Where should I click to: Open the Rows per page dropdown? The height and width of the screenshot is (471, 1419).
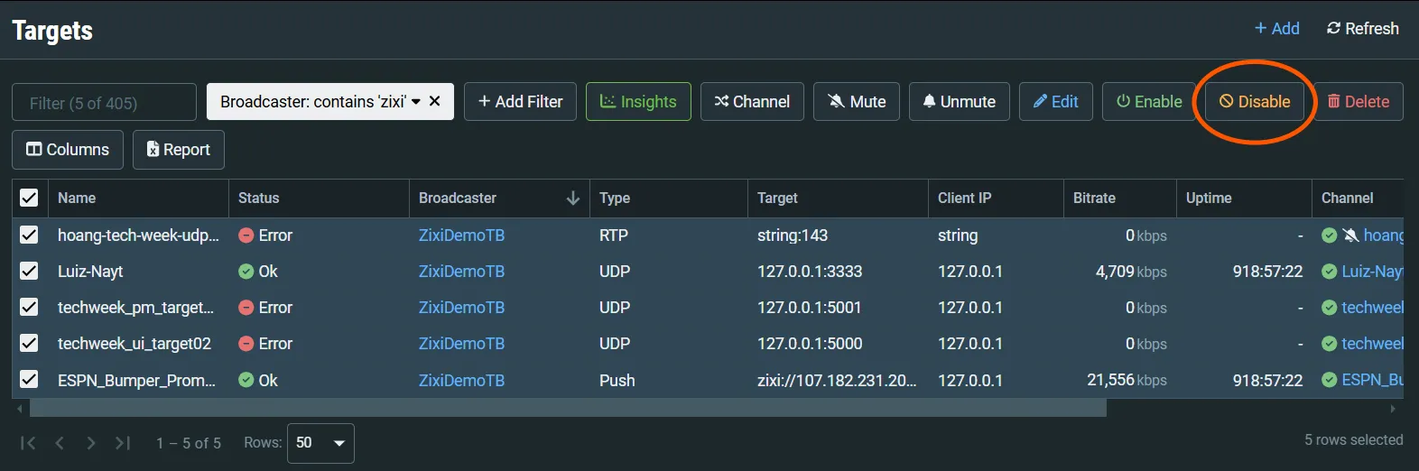click(320, 443)
